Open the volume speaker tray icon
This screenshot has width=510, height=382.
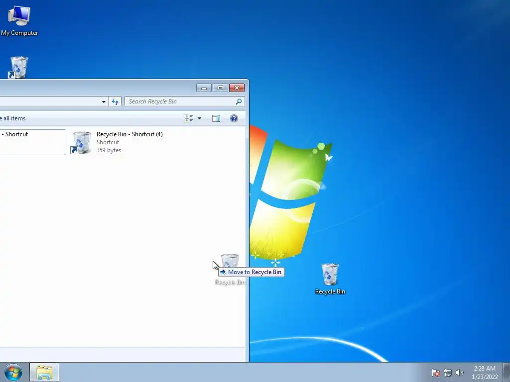point(459,373)
